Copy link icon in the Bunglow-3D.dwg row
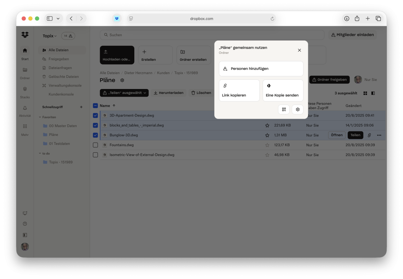This screenshot has height=279, width=403. click(x=369, y=135)
